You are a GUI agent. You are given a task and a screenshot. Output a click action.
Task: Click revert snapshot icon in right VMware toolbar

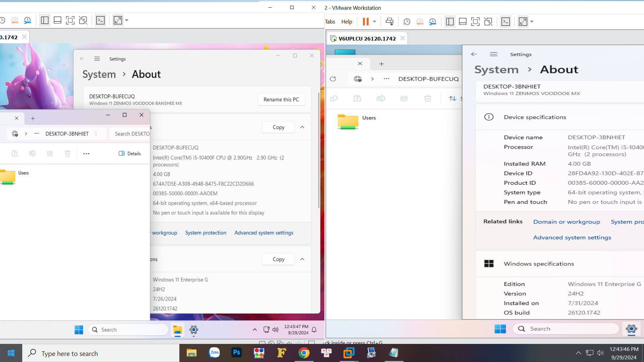[420, 22]
